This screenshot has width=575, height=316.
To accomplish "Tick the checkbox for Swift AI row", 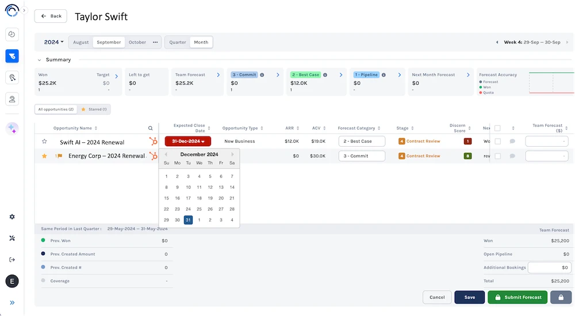I will pyautogui.click(x=498, y=141).
